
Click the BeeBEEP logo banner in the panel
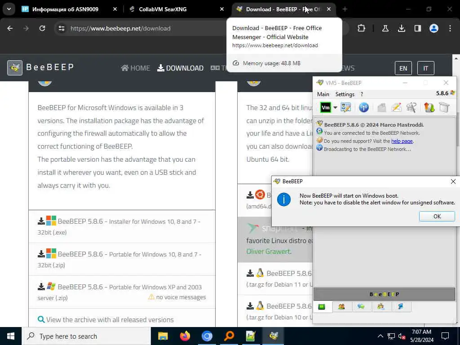[x=385, y=294]
